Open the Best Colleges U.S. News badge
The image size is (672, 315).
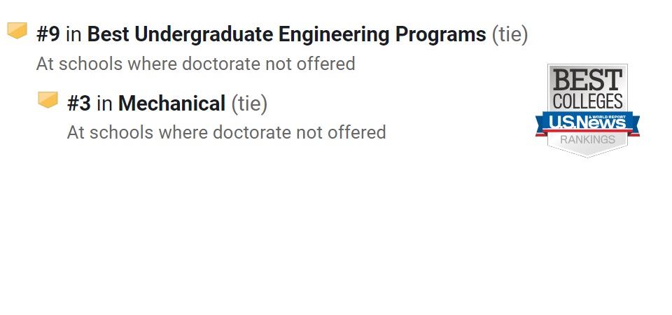pyautogui.click(x=587, y=111)
